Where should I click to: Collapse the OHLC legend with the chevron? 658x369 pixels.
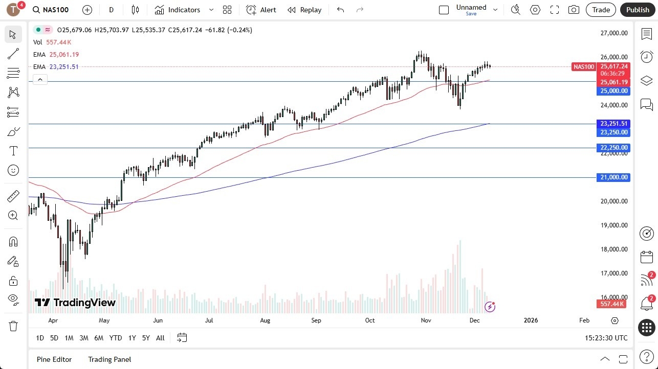point(40,79)
